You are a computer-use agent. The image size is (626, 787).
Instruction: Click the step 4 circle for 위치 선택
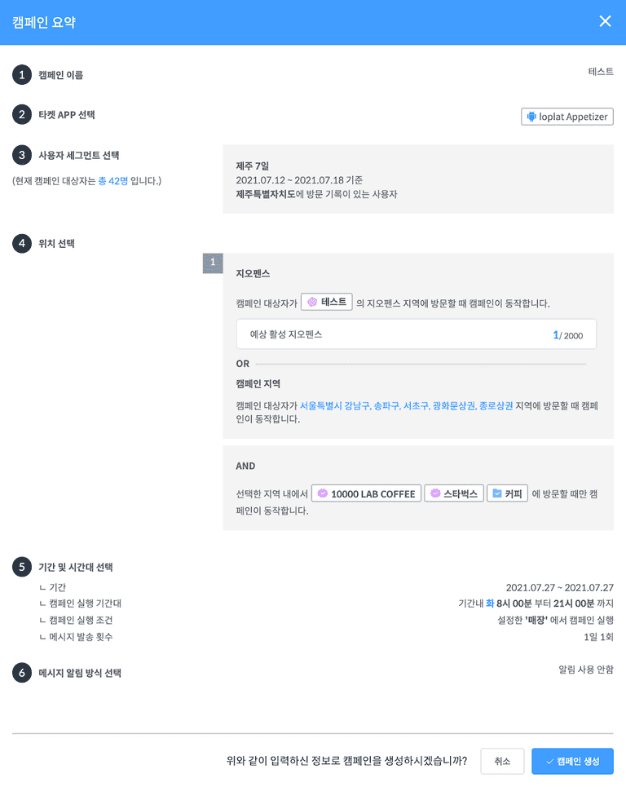[21, 243]
